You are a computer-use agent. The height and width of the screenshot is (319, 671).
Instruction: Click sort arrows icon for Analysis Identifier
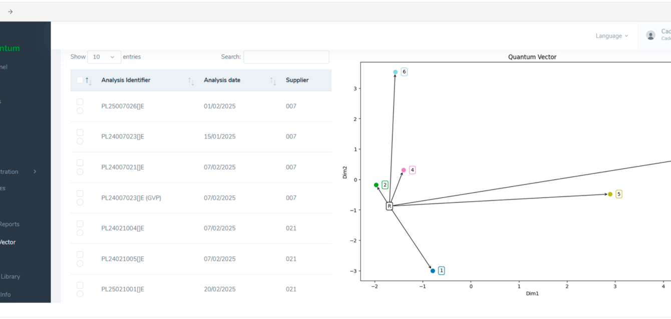191,81
